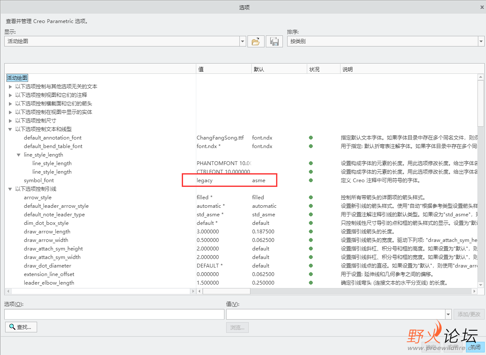The height and width of the screenshot is (355, 486).
Task: Expand 以下选项控制视图和它们的注释 group
Action: coord(10,95)
